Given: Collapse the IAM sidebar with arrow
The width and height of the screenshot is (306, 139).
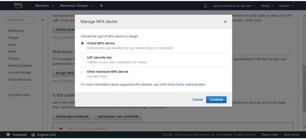Looking at the screenshot, I should coord(42,20).
